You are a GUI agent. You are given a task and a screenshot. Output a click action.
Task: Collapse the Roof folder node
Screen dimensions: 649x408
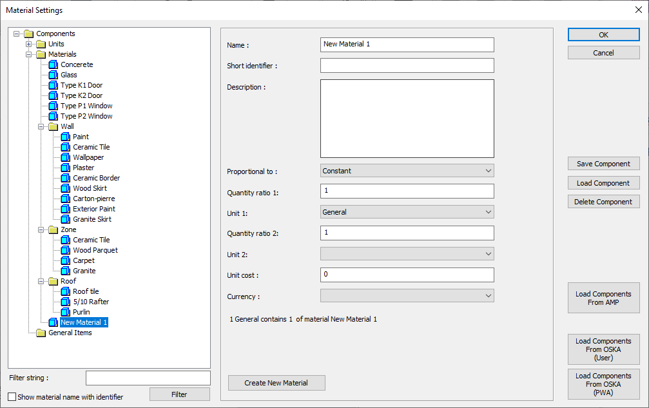click(41, 281)
